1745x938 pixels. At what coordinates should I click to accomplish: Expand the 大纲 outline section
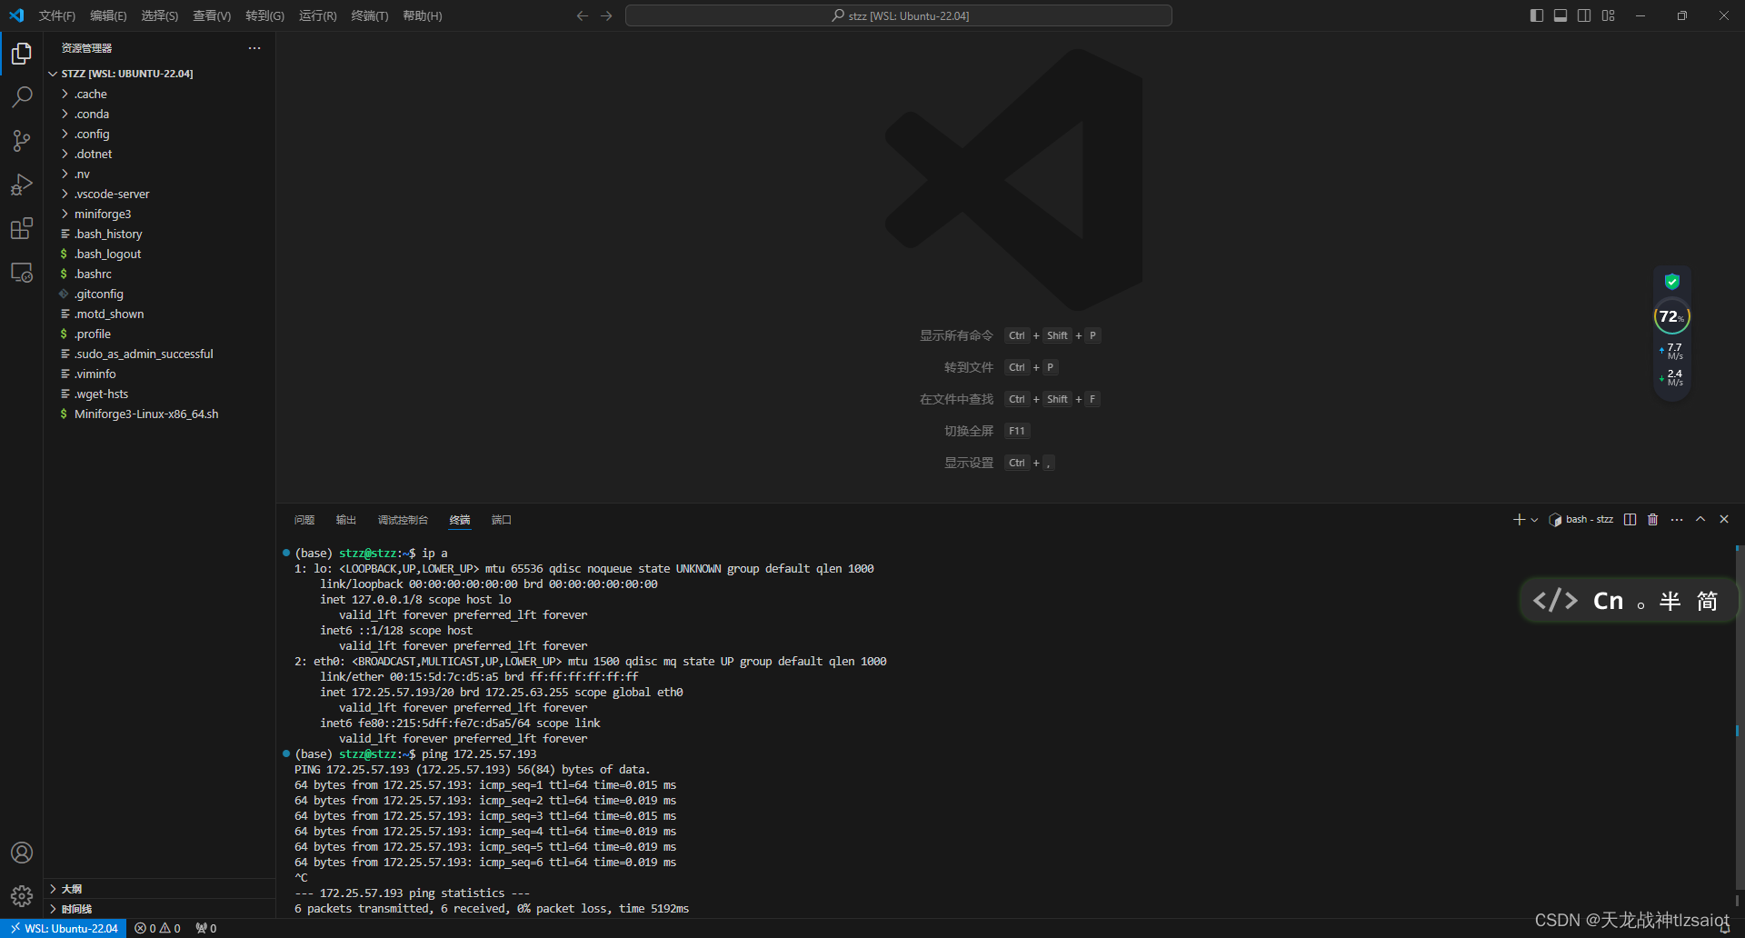(x=160, y=889)
